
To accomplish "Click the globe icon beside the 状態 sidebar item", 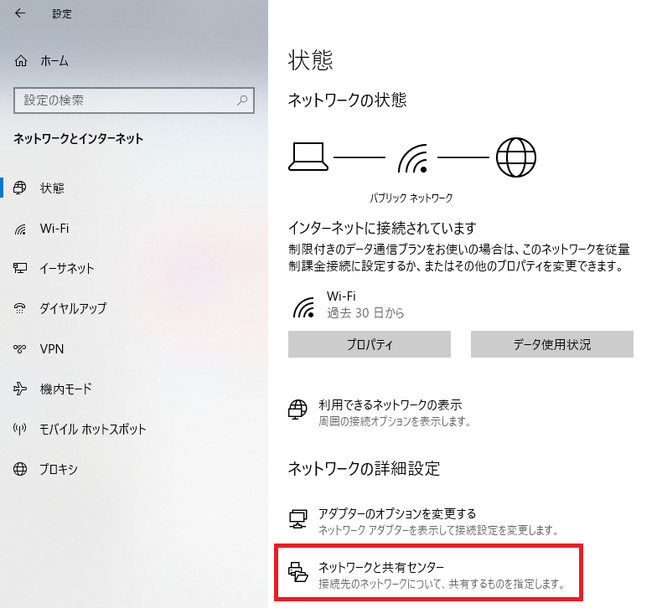I will click(20, 188).
